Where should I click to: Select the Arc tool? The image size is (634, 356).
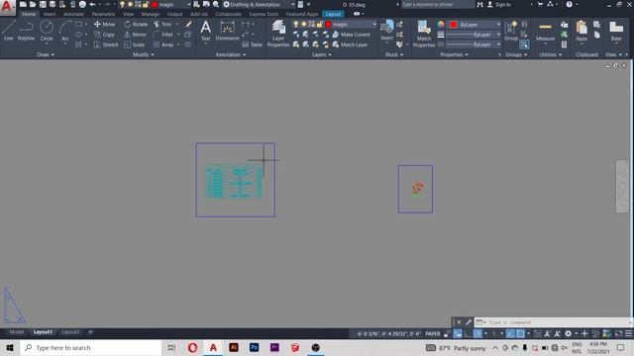click(65, 31)
